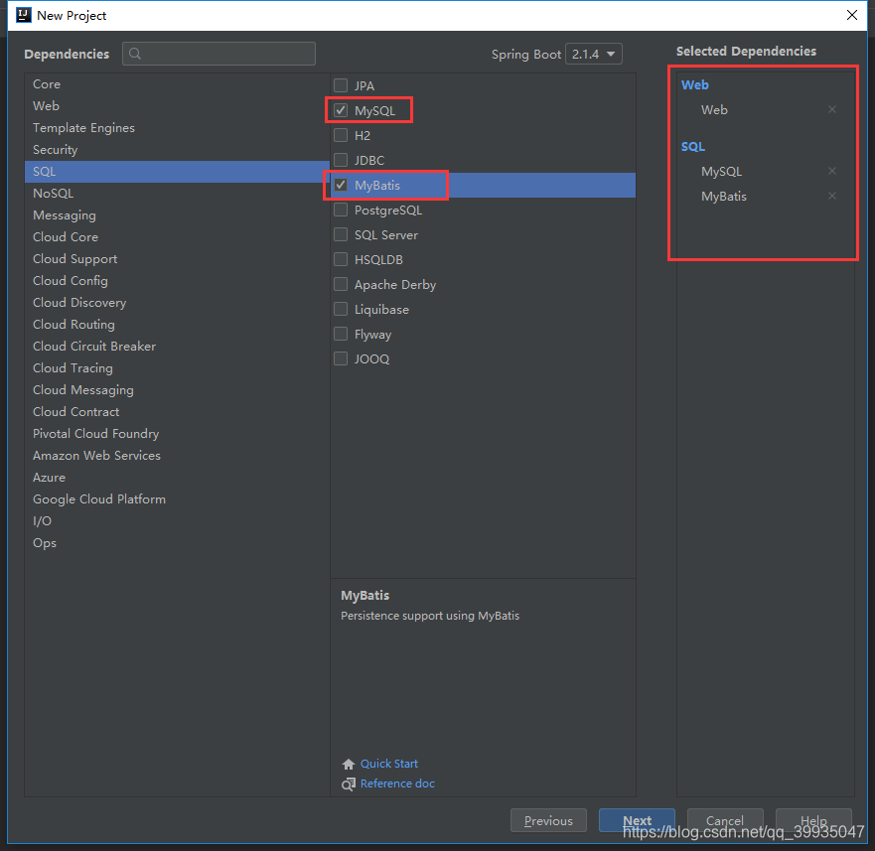Select MyBatis in Selected Dependencies panel

724,197
